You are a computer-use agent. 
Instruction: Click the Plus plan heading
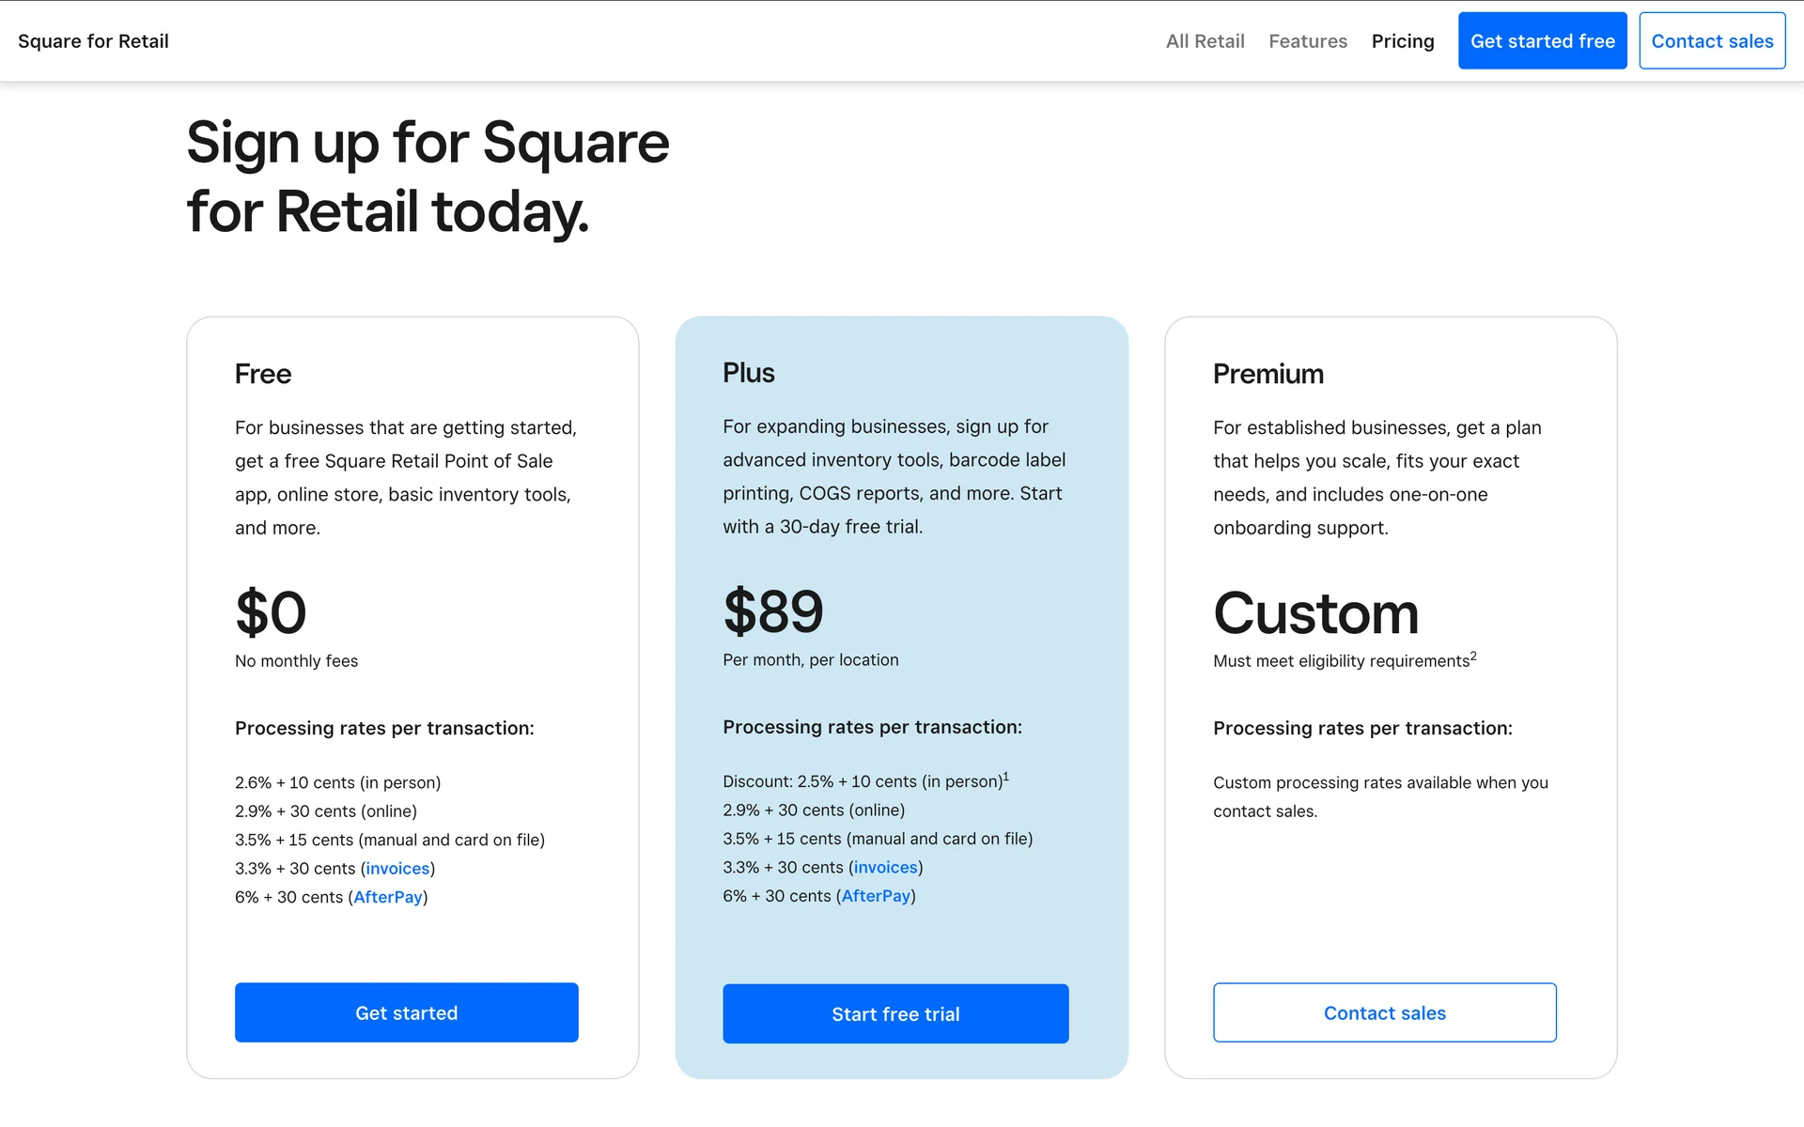point(748,373)
